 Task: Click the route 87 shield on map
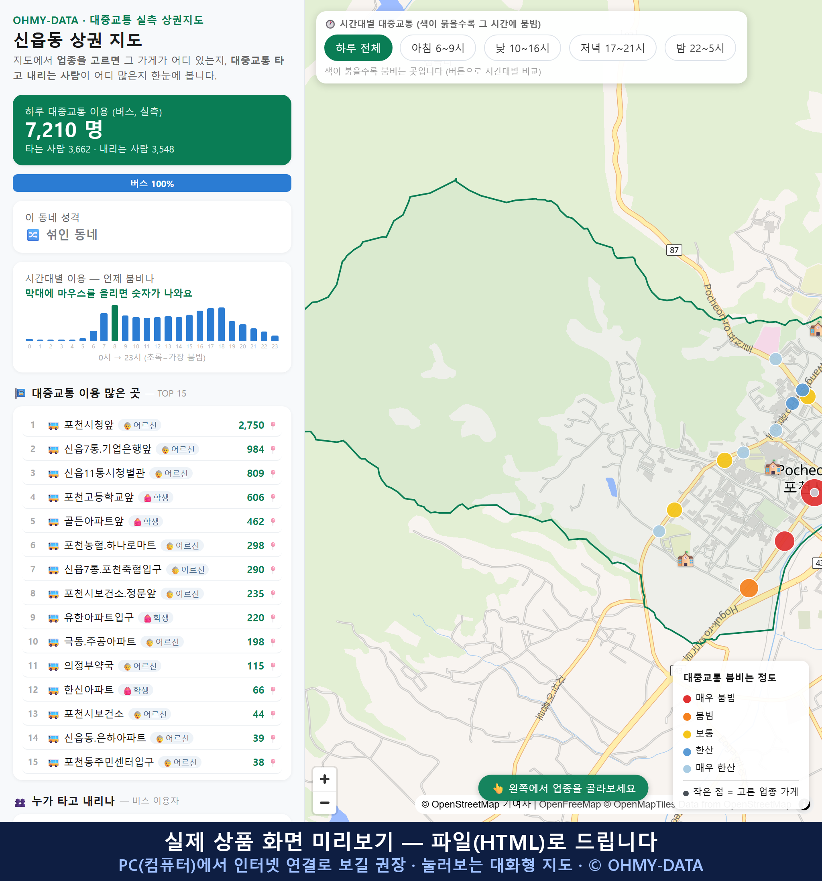pos(674,250)
